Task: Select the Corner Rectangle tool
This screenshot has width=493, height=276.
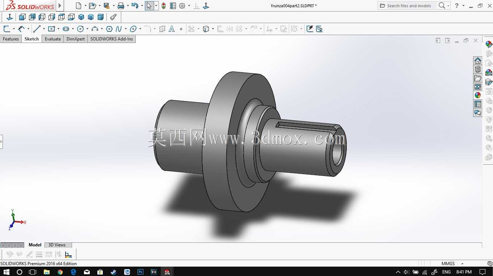Action: (51, 29)
